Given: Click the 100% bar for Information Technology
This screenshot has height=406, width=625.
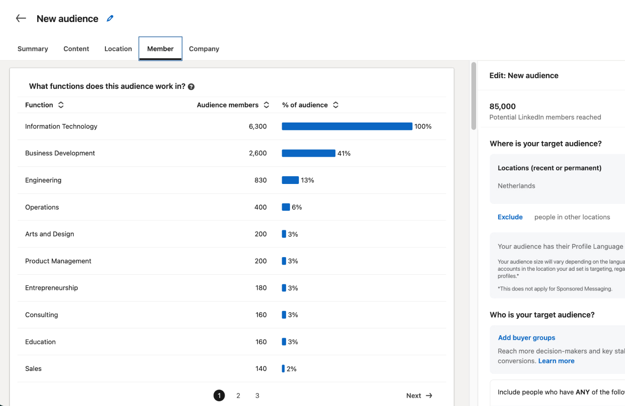Looking at the screenshot, I should 347,126.
